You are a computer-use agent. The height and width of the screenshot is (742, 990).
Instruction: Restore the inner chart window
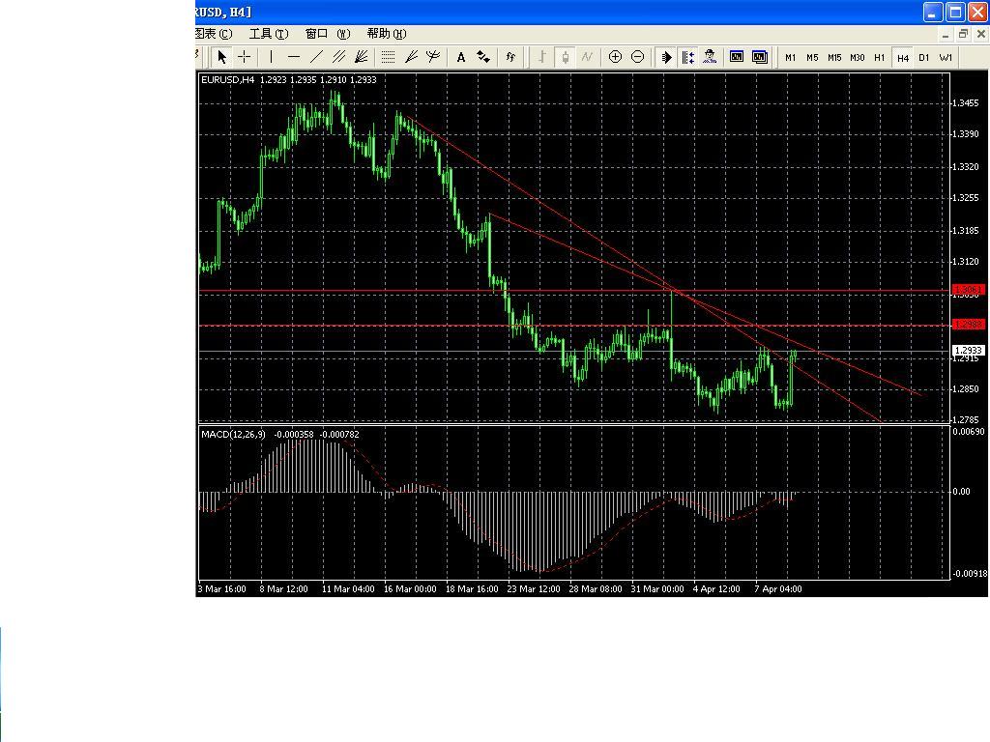coord(963,34)
